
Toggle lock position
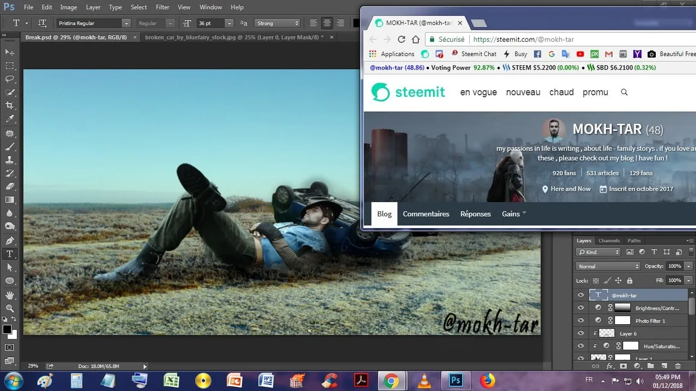pyautogui.click(x=618, y=281)
